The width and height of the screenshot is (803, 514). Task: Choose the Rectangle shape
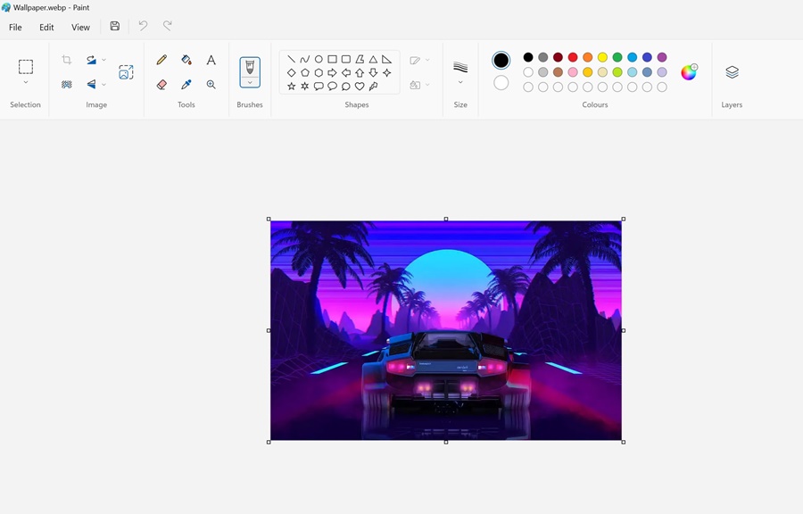[333, 60]
